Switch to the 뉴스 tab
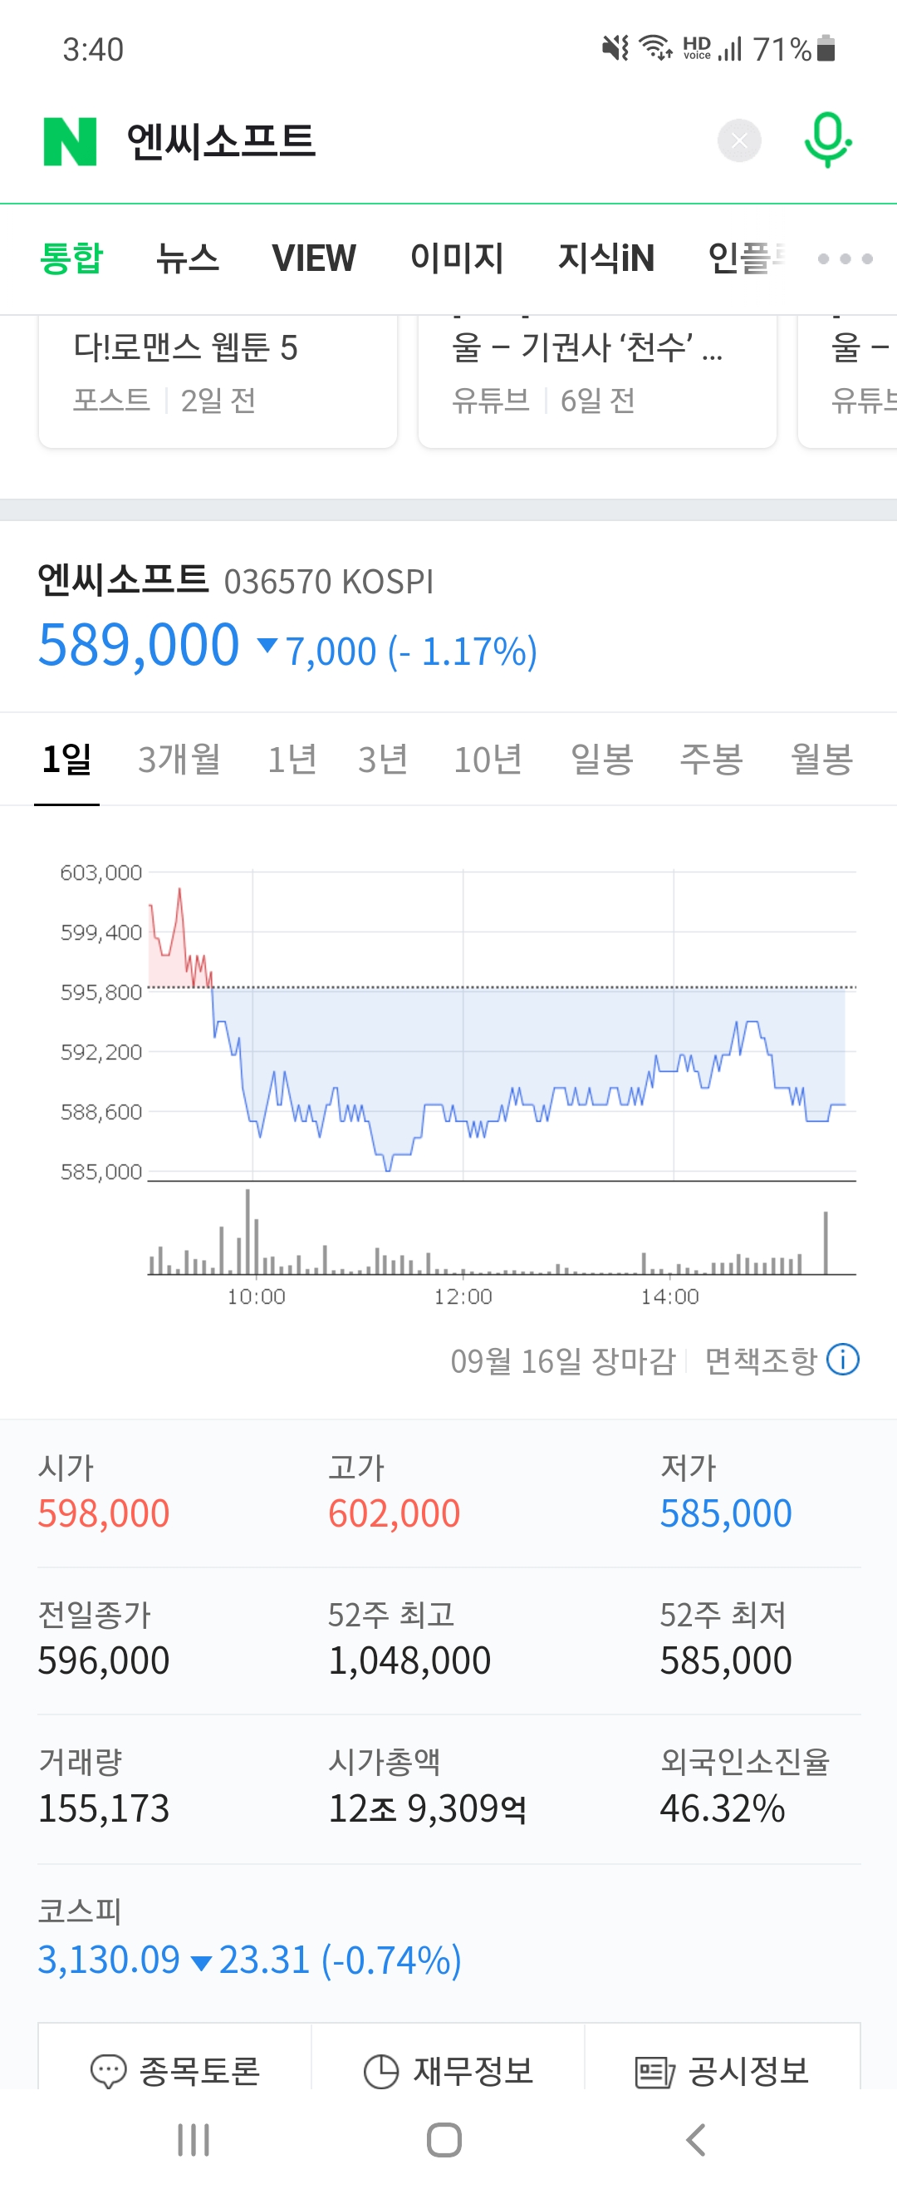The image size is (897, 2194). [x=187, y=259]
